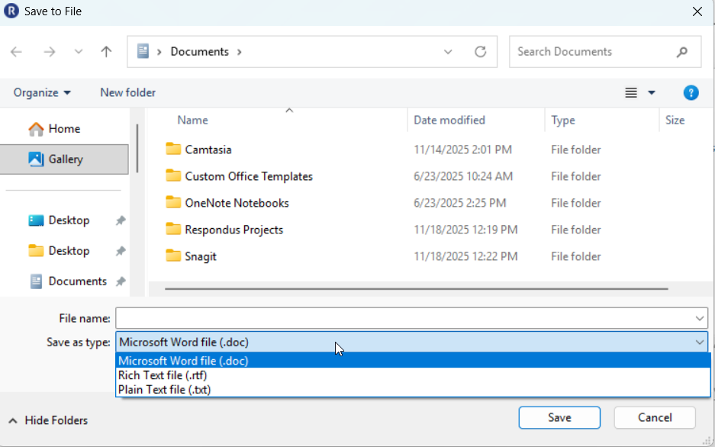Unpin Documents in the navigation pane
The height and width of the screenshot is (447, 715).
click(120, 281)
